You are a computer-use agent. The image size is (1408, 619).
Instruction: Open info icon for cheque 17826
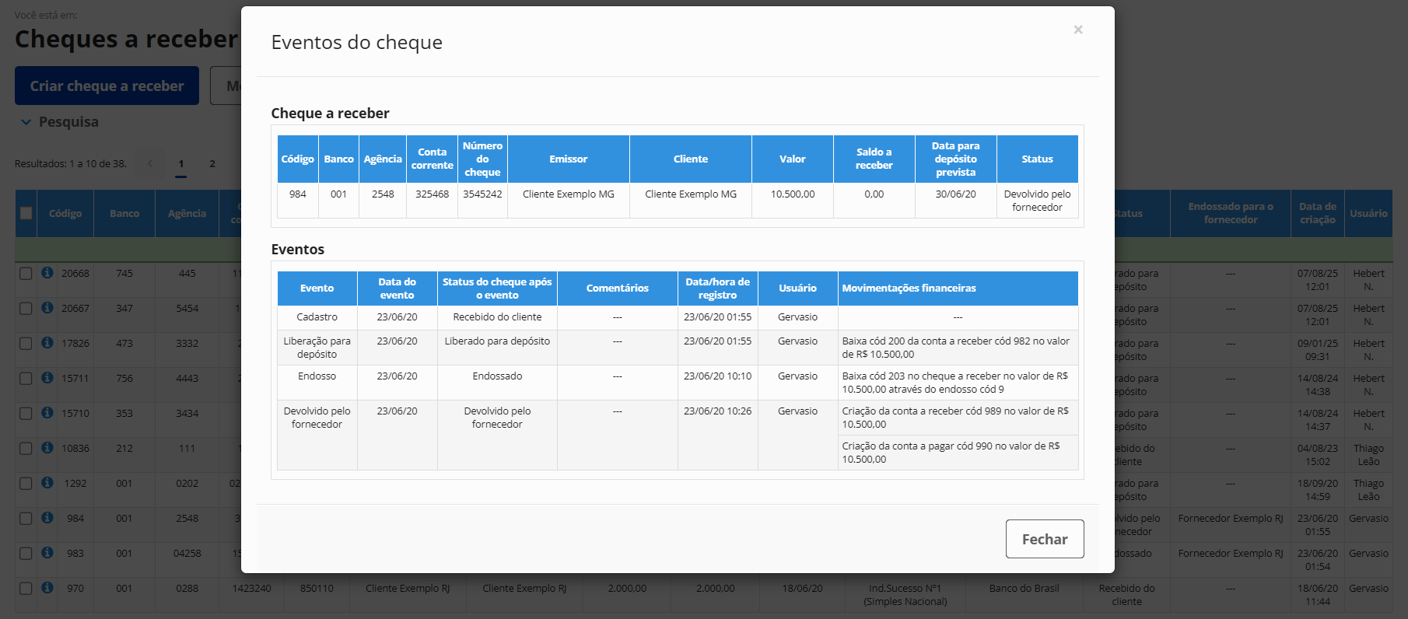[x=47, y=343]
